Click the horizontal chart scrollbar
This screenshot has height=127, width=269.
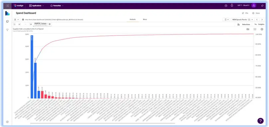pos(103,123)
